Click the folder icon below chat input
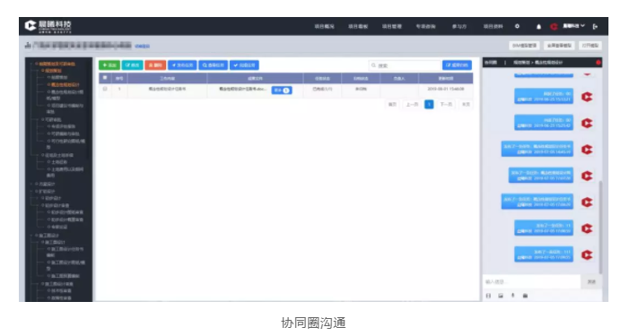This screenshot has width=621, height=336. [525, 296]
